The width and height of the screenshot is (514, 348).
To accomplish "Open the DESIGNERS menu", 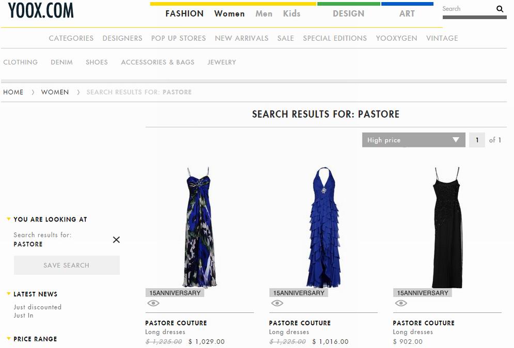I will [122, 38].
